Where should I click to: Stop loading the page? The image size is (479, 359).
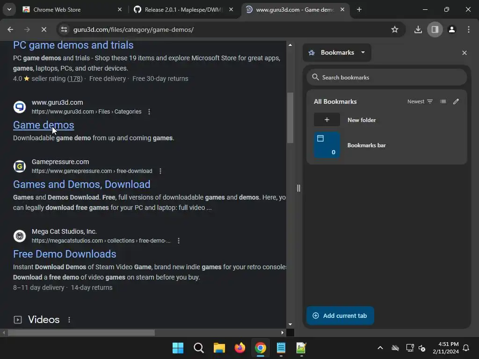[44, 29]
